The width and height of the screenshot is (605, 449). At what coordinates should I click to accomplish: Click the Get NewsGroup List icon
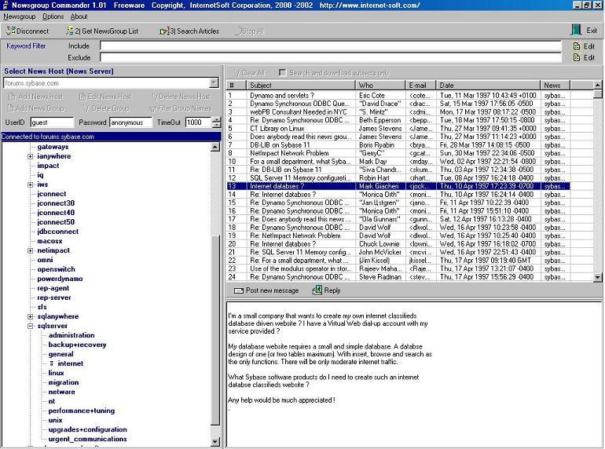69,31
